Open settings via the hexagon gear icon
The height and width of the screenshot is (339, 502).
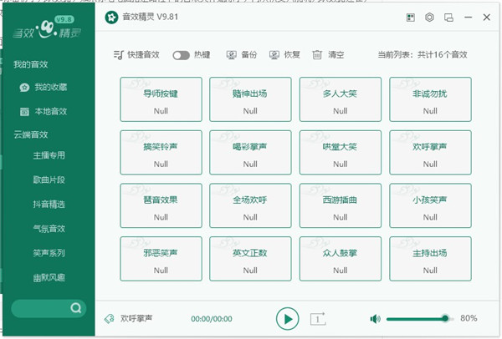click(429, 17)
